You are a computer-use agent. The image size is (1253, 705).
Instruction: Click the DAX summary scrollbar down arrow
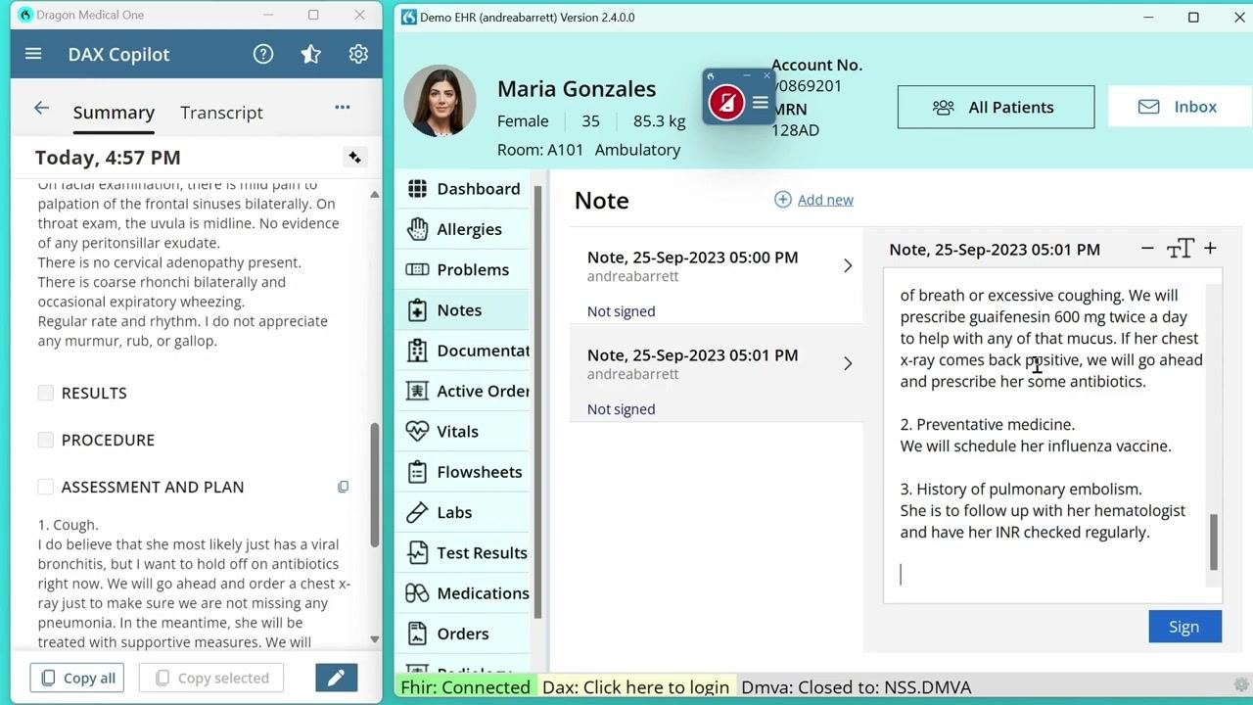coord(374,639)
